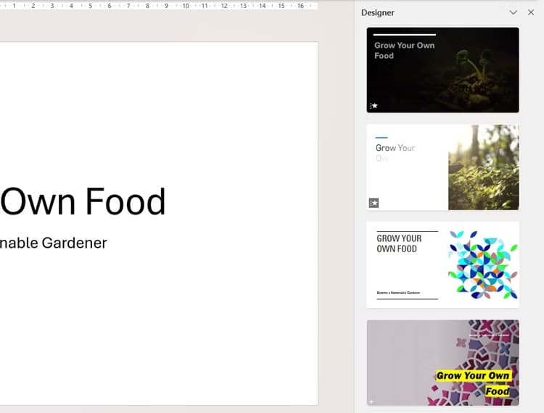Click the colorful geometric graphic in third design
Viewport: 544px width, 413px height.
(x=483, y=265)
